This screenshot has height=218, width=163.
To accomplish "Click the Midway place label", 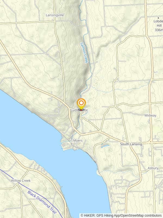I will 151,115.
